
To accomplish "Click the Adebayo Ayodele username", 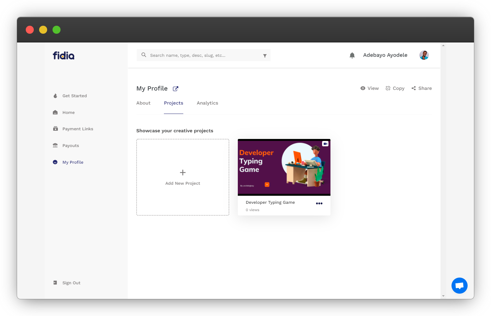I will 385,55.
